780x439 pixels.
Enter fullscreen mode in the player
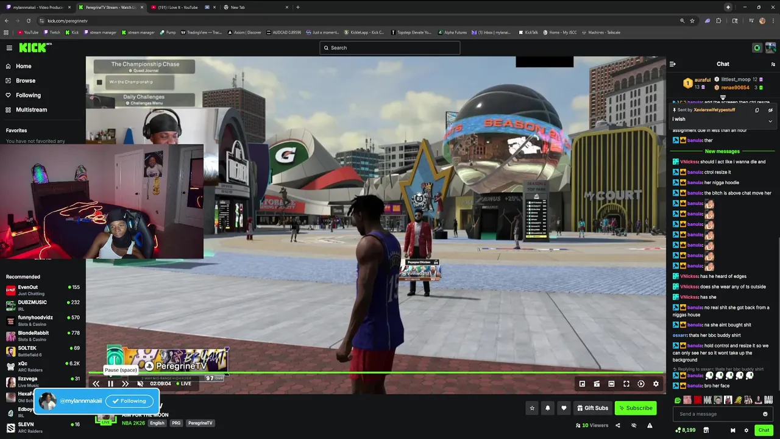(626, 384)
